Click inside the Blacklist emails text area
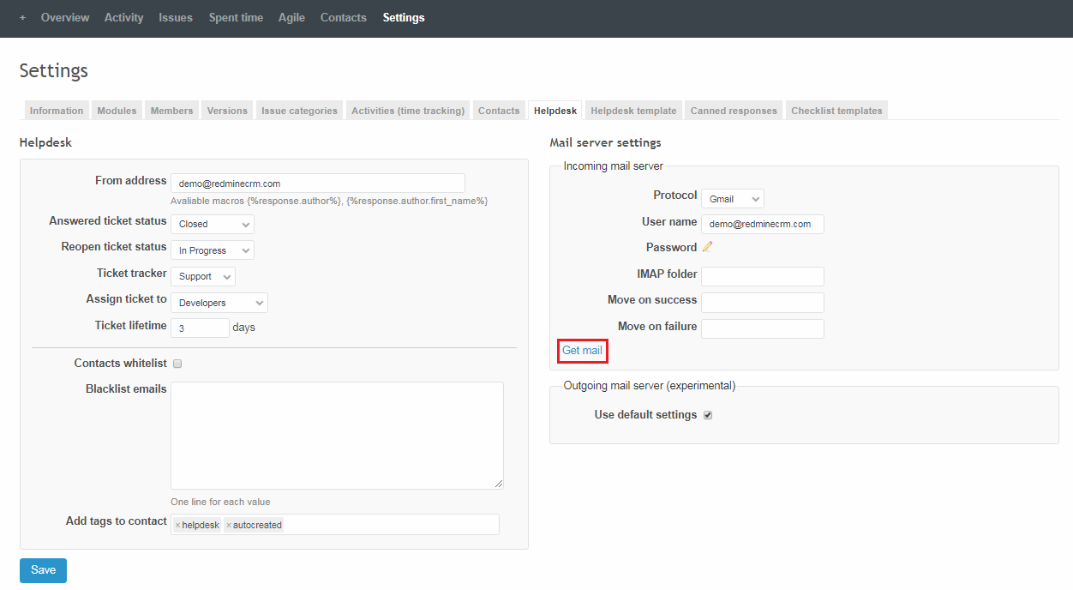The width and height of the screenshot is (1073, 590). coord(337,435)
